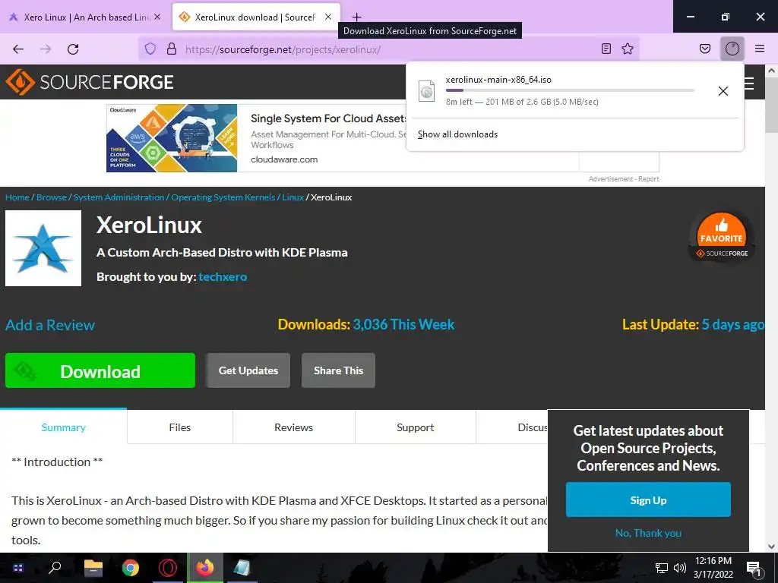Screen dimensions: 778x583
Task: Click the page vertical scrollbar thumb
Action: 772,104
